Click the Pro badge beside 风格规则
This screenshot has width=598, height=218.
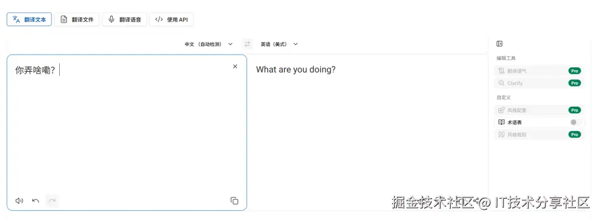point(575,134)
